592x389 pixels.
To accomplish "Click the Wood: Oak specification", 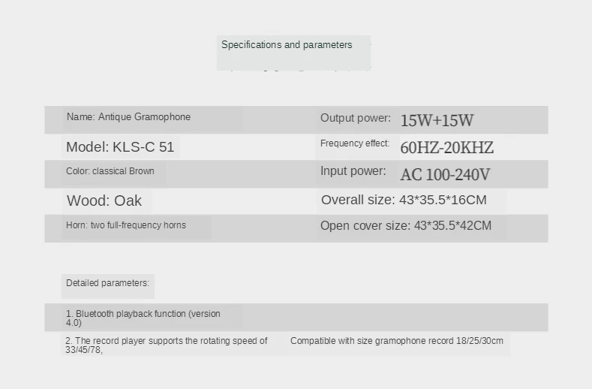I will tap(104, 201).
